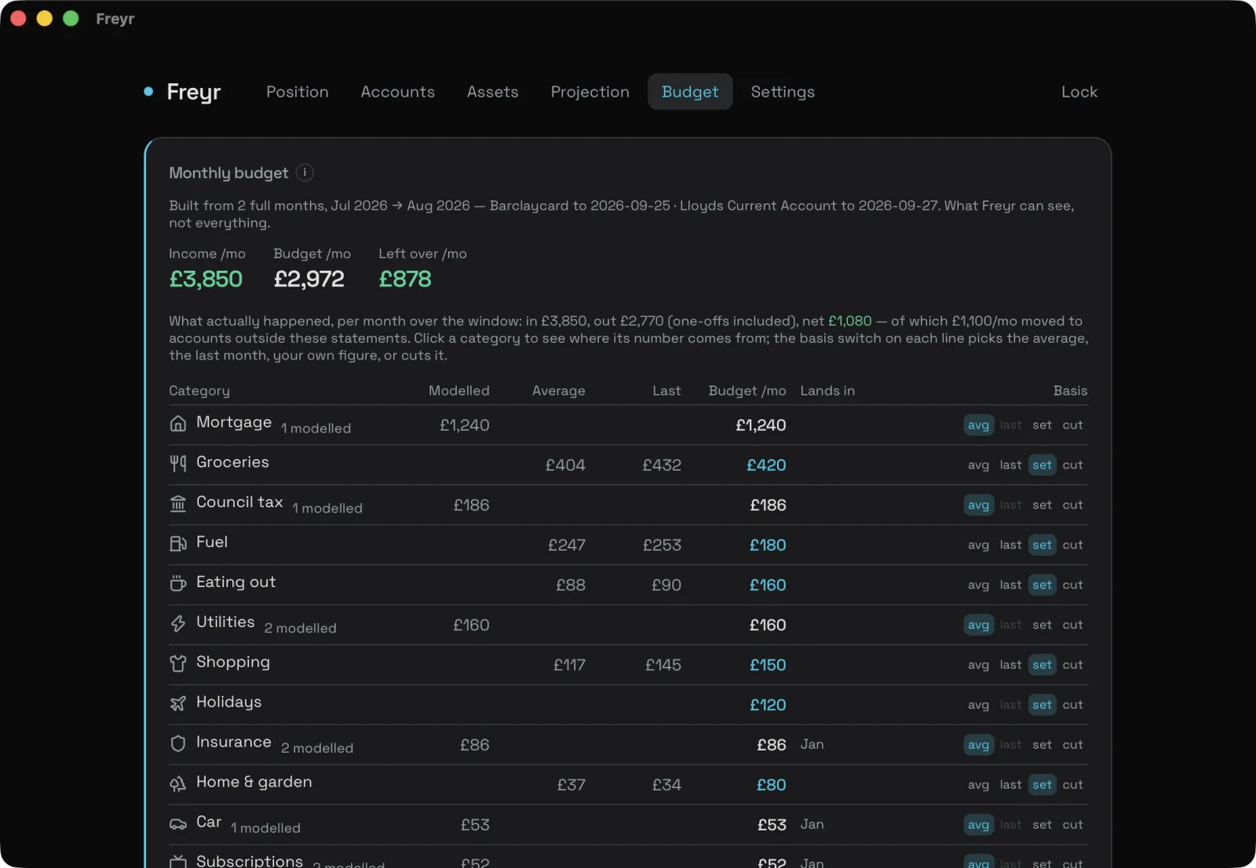Select the Budget tab
1256x868 pixels.
tap(690, 92)
